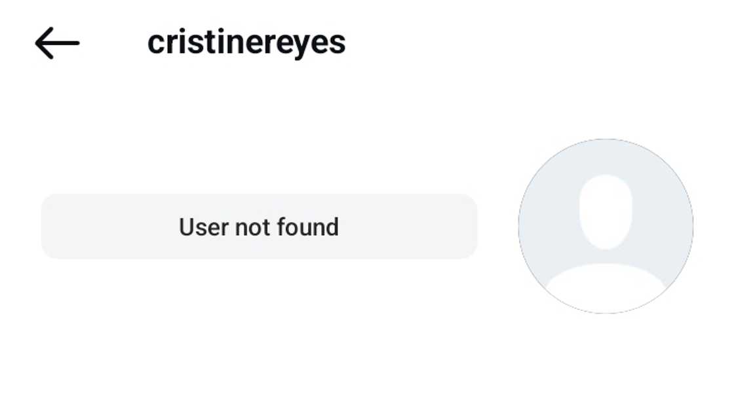Click the cristinereyes profile title
The image size is (734, 398).
246,43
